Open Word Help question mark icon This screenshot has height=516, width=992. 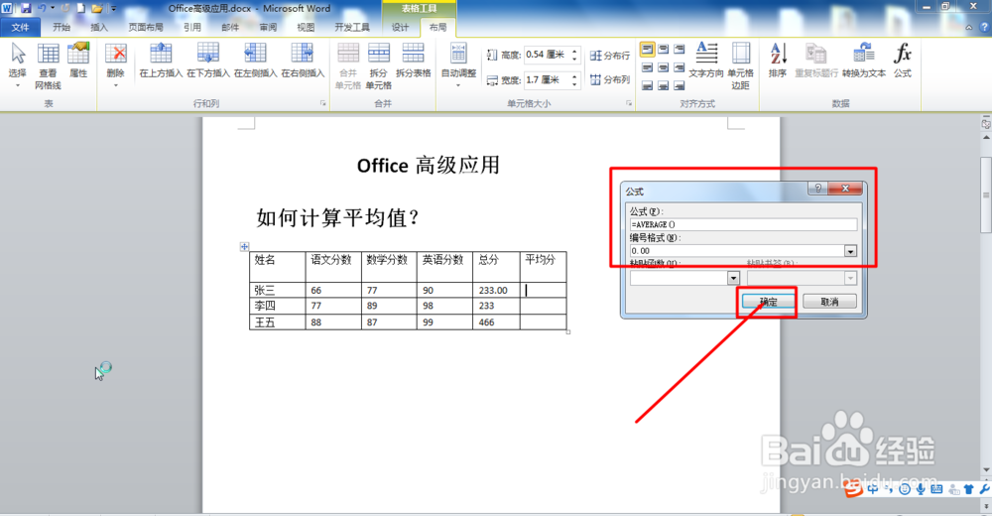(x=984, y=27)
